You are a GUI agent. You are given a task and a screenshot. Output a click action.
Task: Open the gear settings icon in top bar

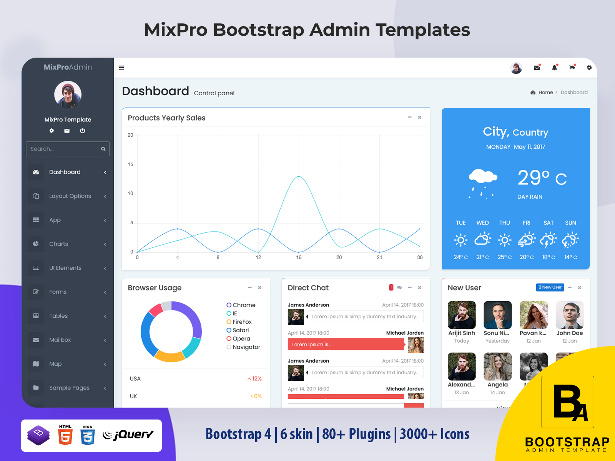click(x=589, y=68)
